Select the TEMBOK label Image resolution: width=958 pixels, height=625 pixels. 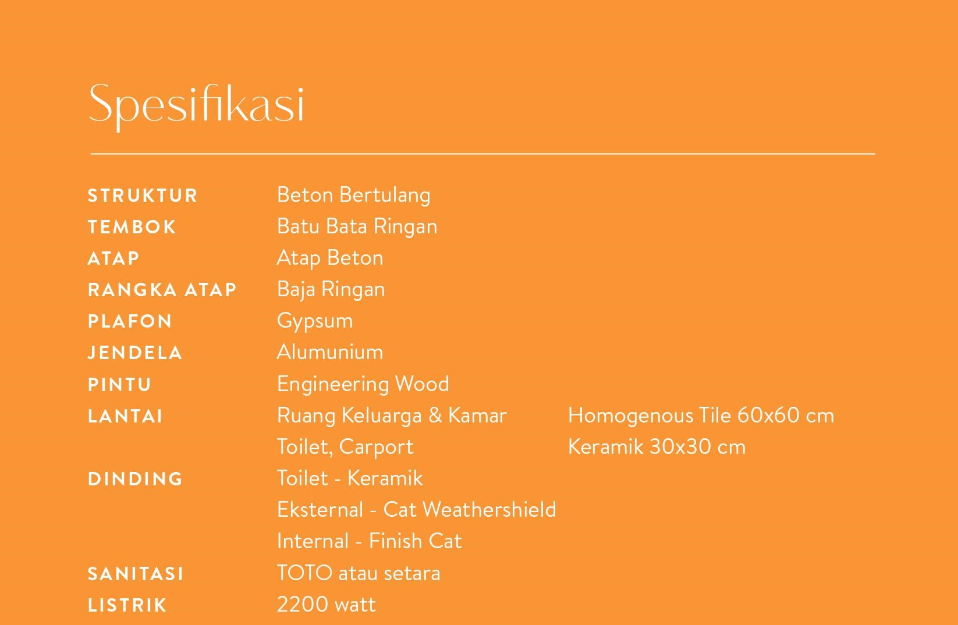(x=132, y=227)
